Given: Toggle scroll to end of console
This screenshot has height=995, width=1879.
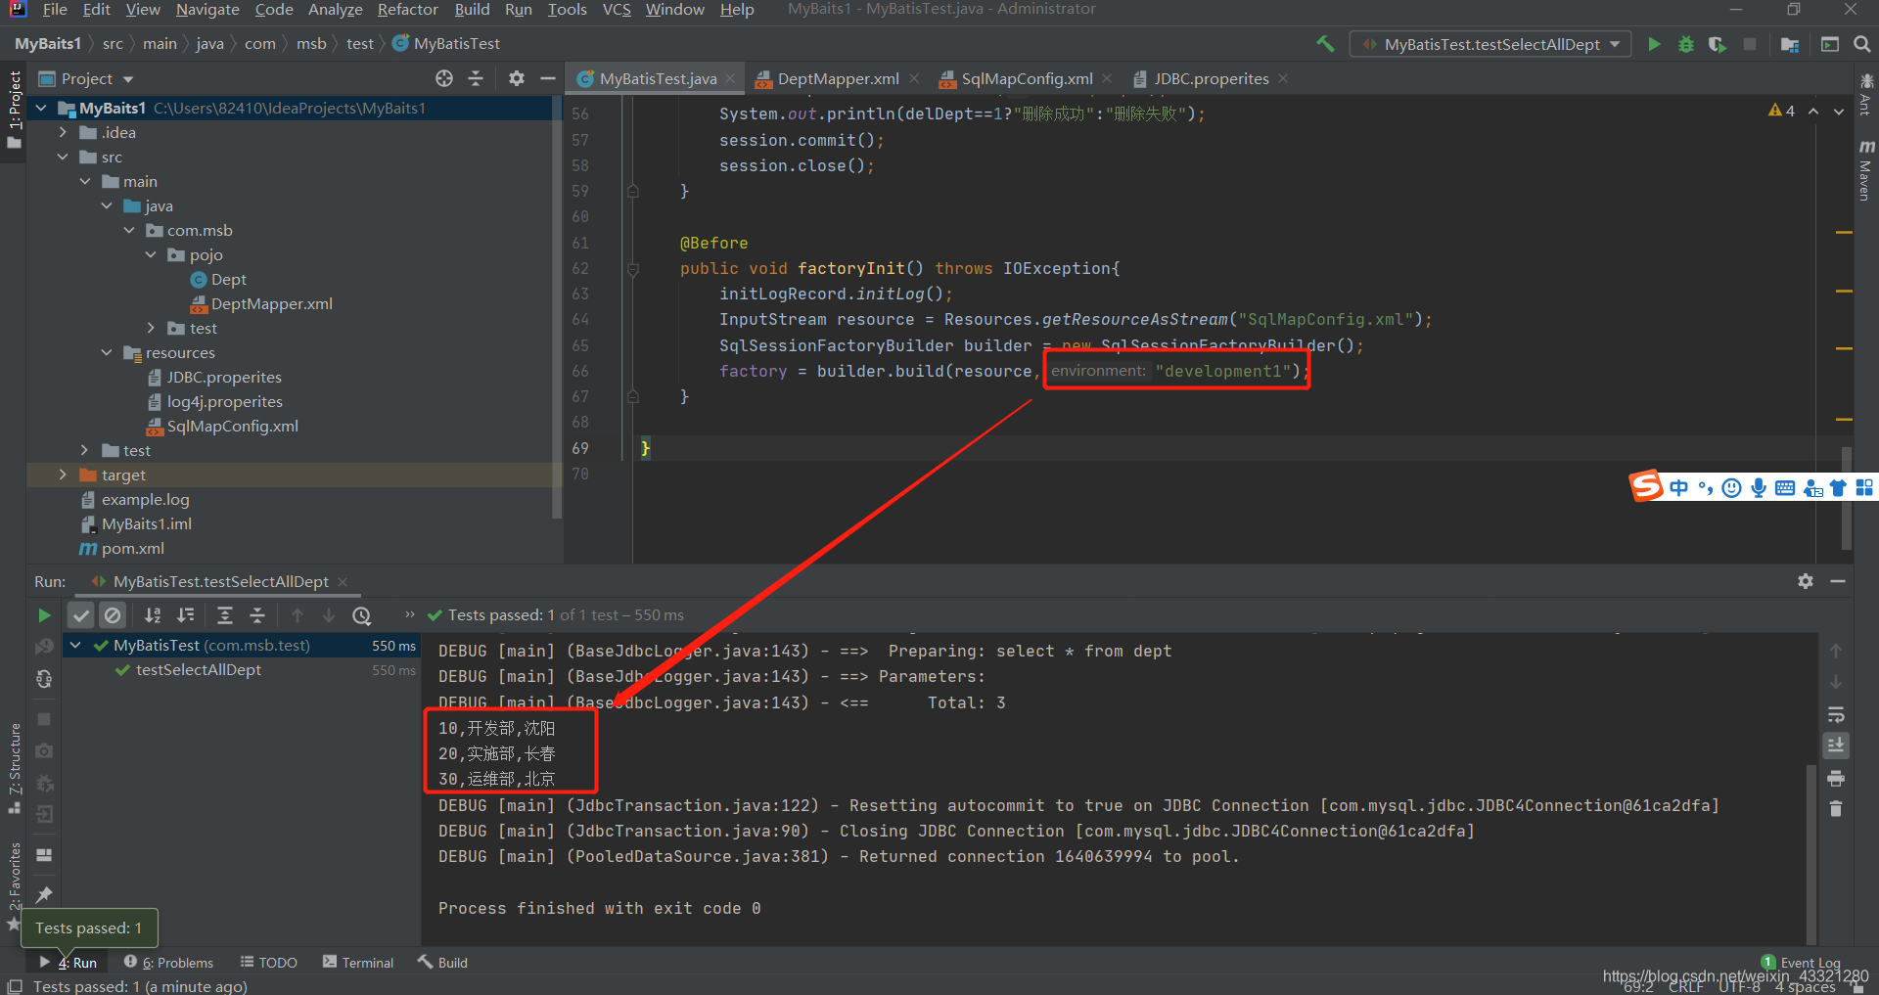Looking at the screenshot, I should point(1836,746).
